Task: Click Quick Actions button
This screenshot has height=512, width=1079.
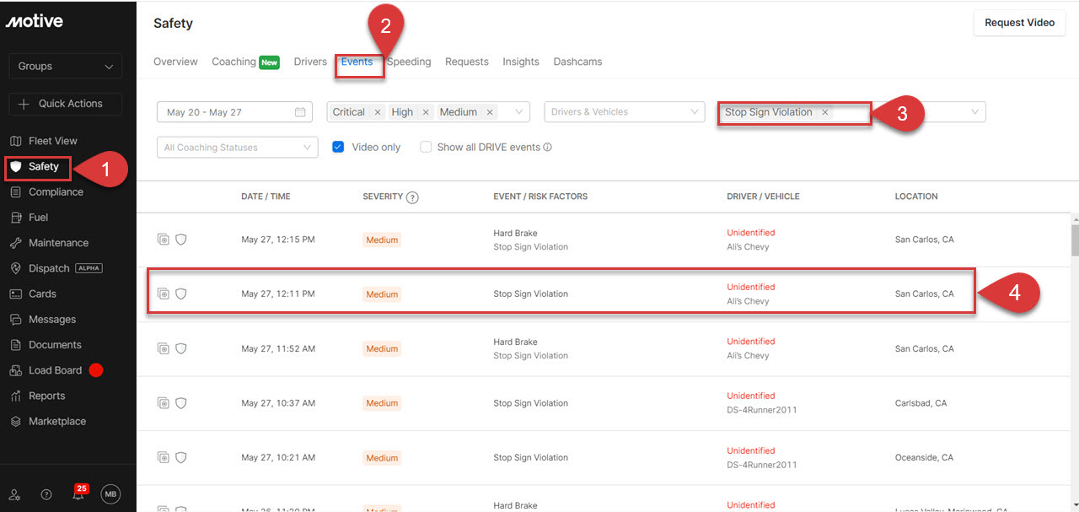Action: click(x=65, y=103)
